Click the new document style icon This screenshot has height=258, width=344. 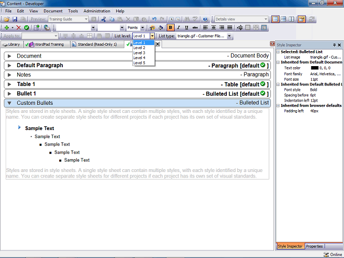click(x=37, y=27)
